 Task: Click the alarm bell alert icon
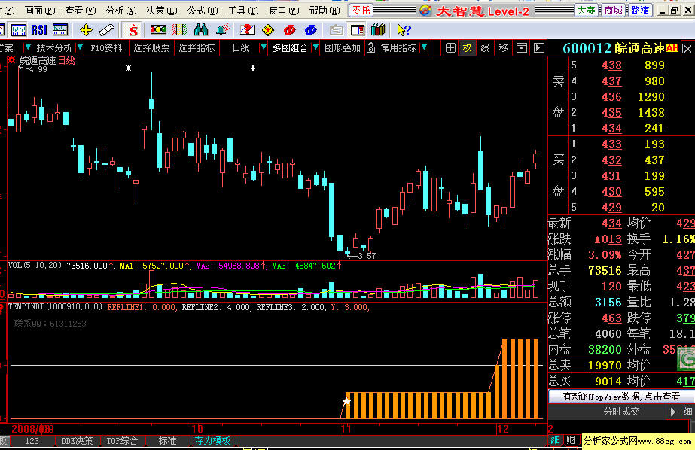(x=223, y=29)
